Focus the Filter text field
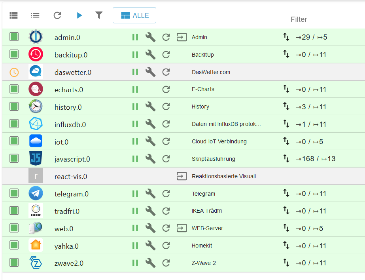365x280 pixels. (326, 19)
